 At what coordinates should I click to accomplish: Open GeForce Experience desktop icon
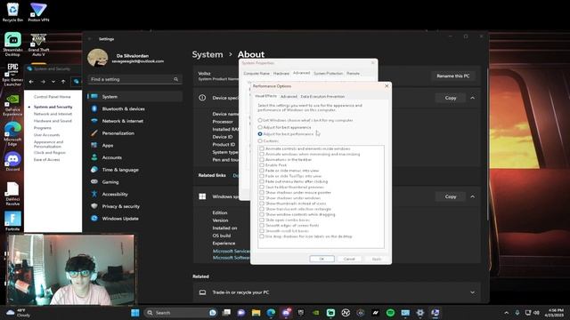point(12,105)
